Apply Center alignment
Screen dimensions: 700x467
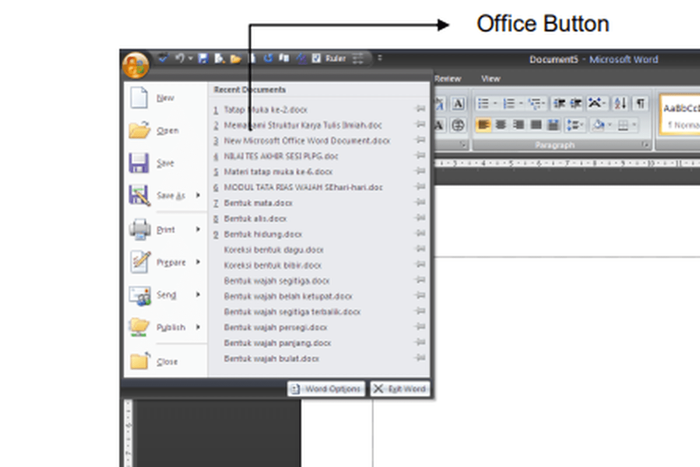click(502, 124)
